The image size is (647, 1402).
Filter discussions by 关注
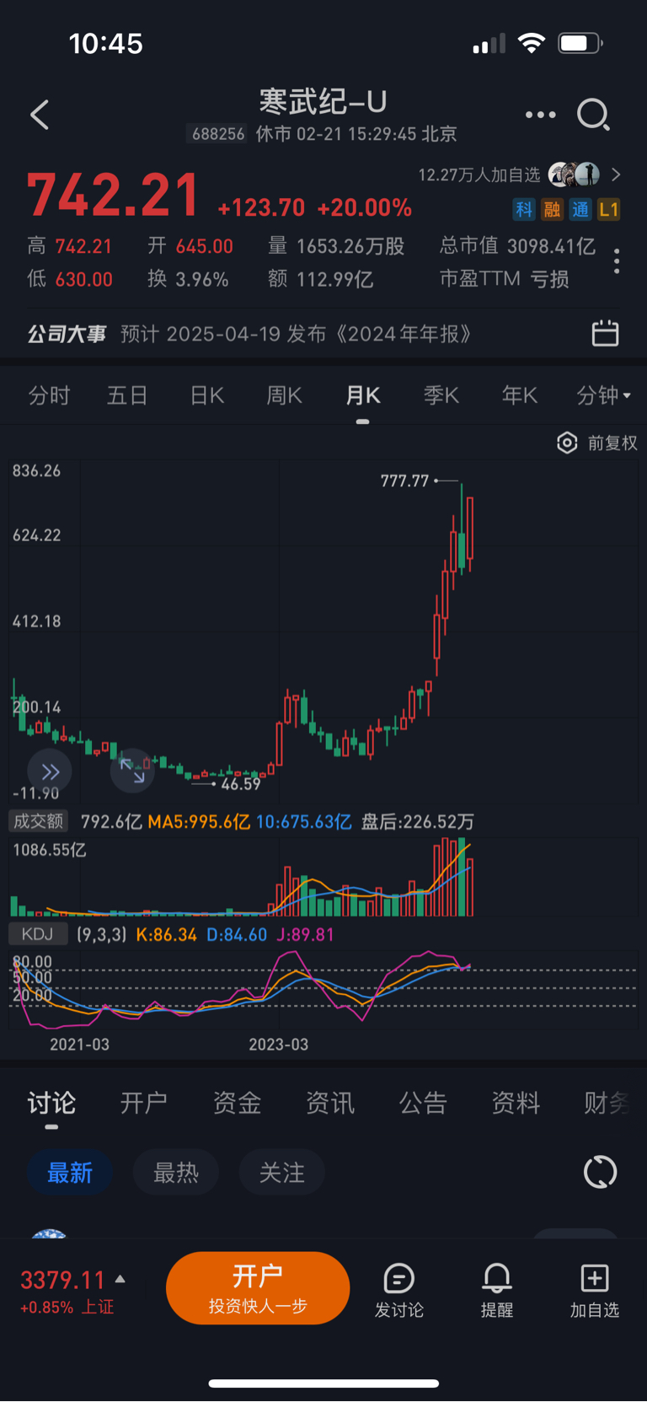coord(282,1173)
